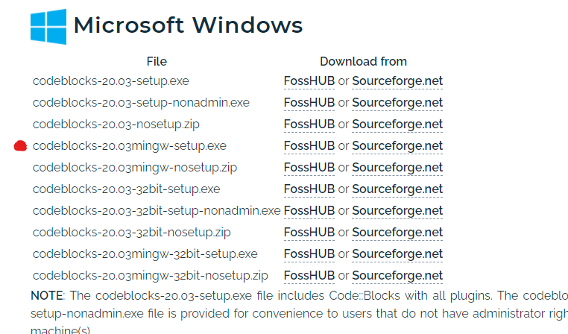
Task: Open FossHUB link for codeblocks-20.03mingw-32bit-nosetup.zip
Action: tap(309, 276)
